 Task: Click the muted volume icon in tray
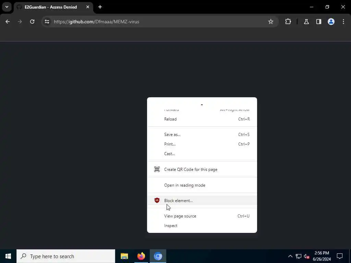(x=306, y=256)
